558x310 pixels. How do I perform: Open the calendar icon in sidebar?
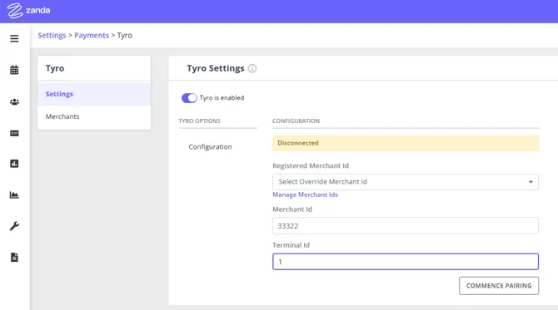coord(14,70)
